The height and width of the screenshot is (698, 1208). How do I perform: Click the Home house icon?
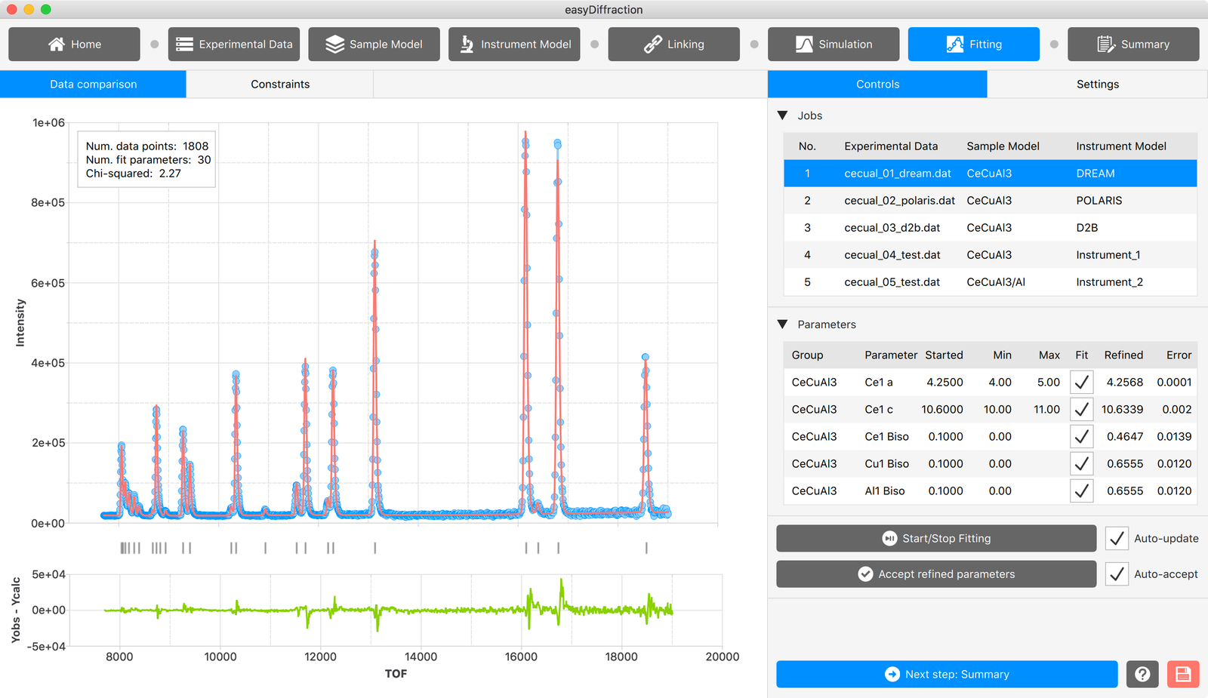point(57,45)
